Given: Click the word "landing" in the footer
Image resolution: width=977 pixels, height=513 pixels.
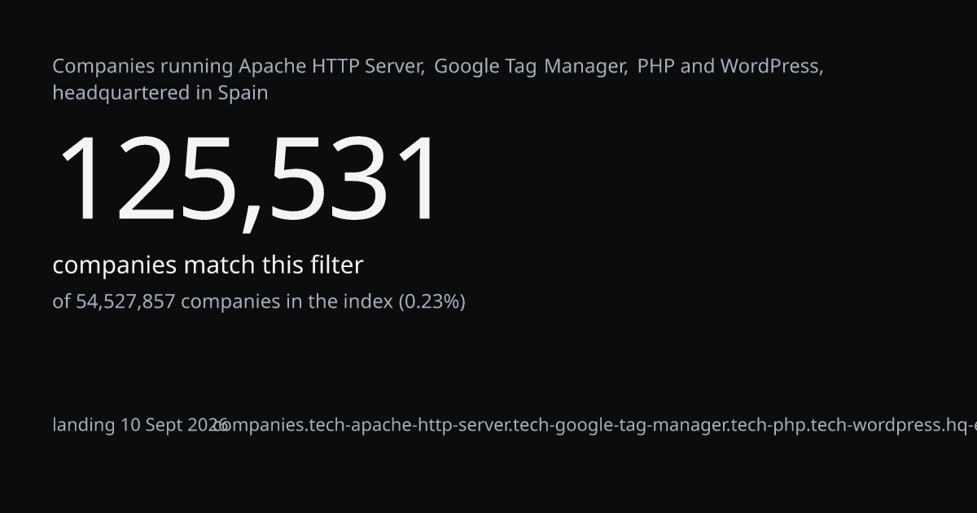Looking at the screenshot, I should click(84, 425).
